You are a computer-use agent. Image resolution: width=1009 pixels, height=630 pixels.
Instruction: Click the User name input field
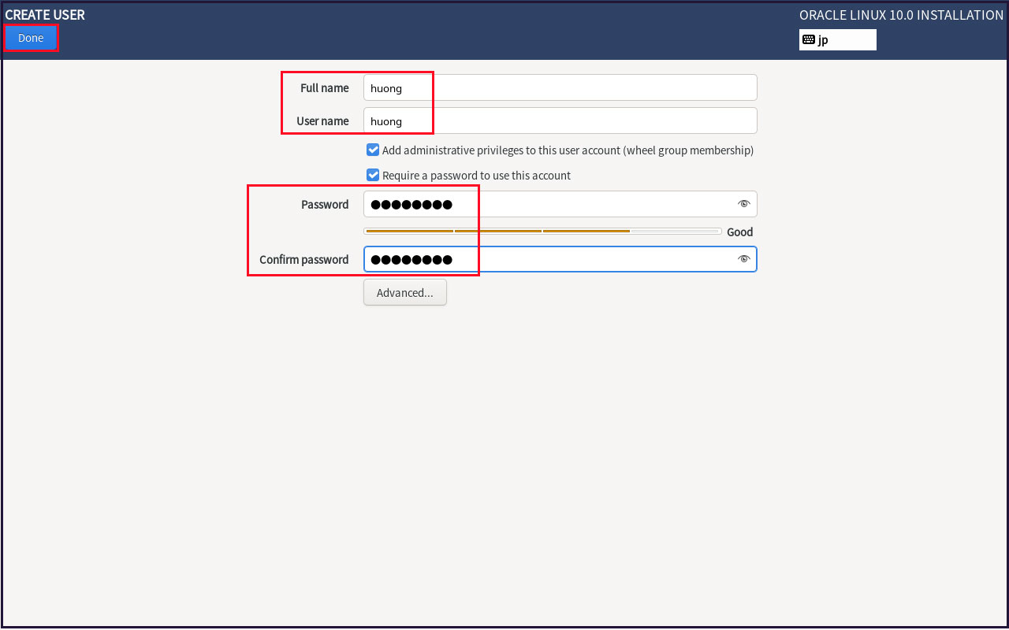pyautogui.click(x=560, y=121)
